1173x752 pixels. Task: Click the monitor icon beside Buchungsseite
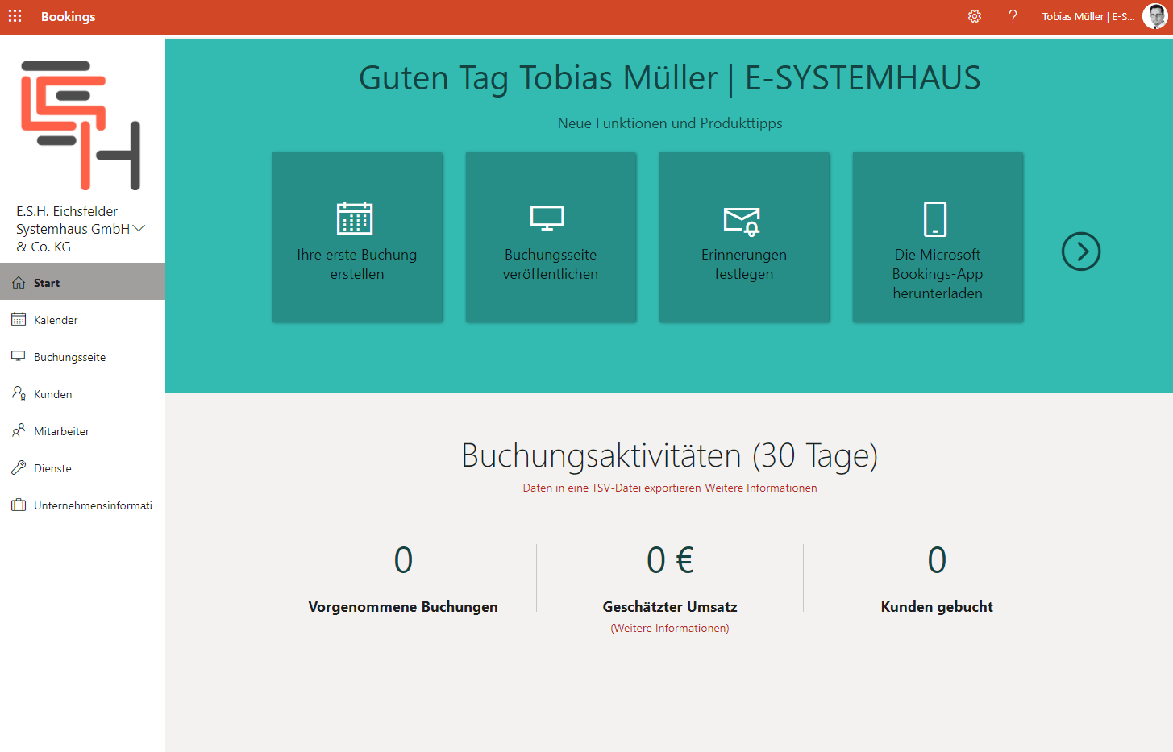19,356
